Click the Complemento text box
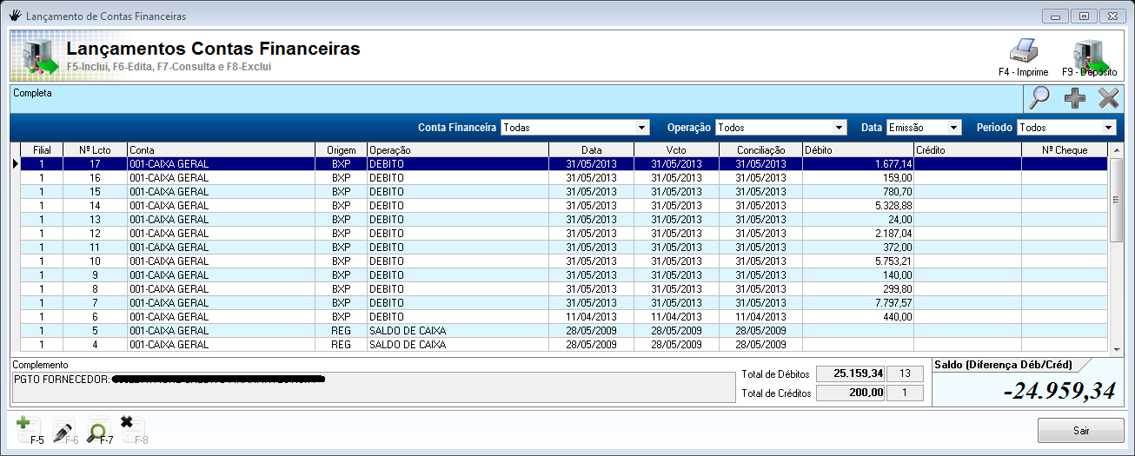The height and width of the screenshot is (456, 1135). coord(372,388)
